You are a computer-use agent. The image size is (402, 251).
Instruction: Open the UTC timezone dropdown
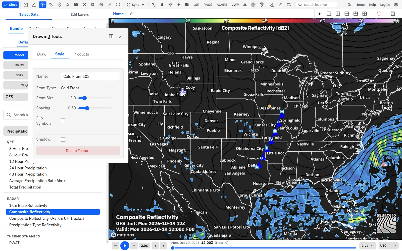(x=388, y=245)
